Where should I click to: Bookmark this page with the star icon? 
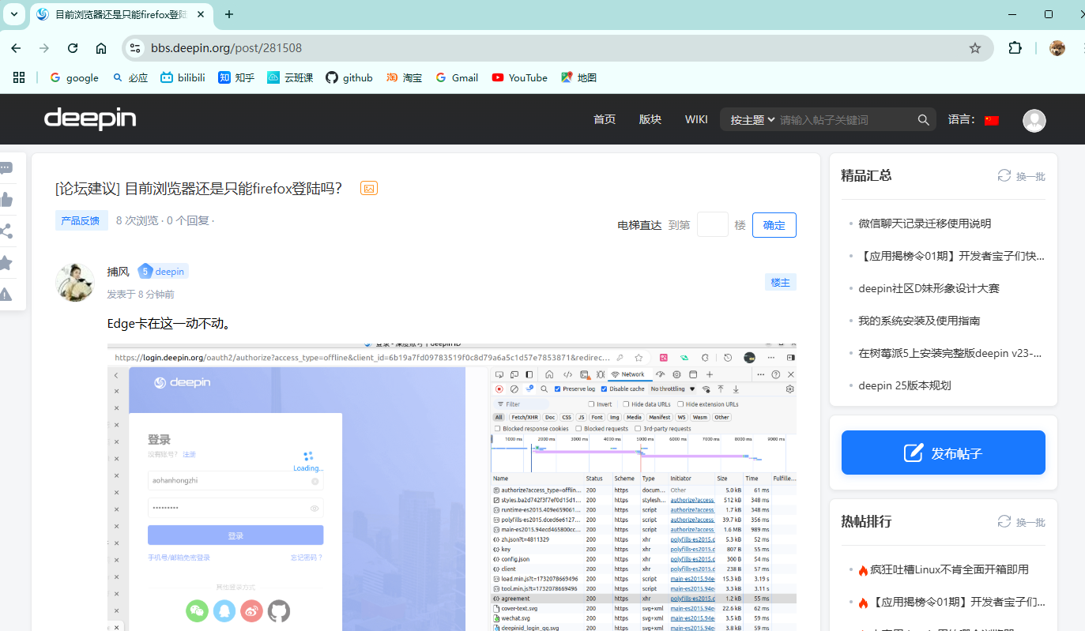click(975, 48)
